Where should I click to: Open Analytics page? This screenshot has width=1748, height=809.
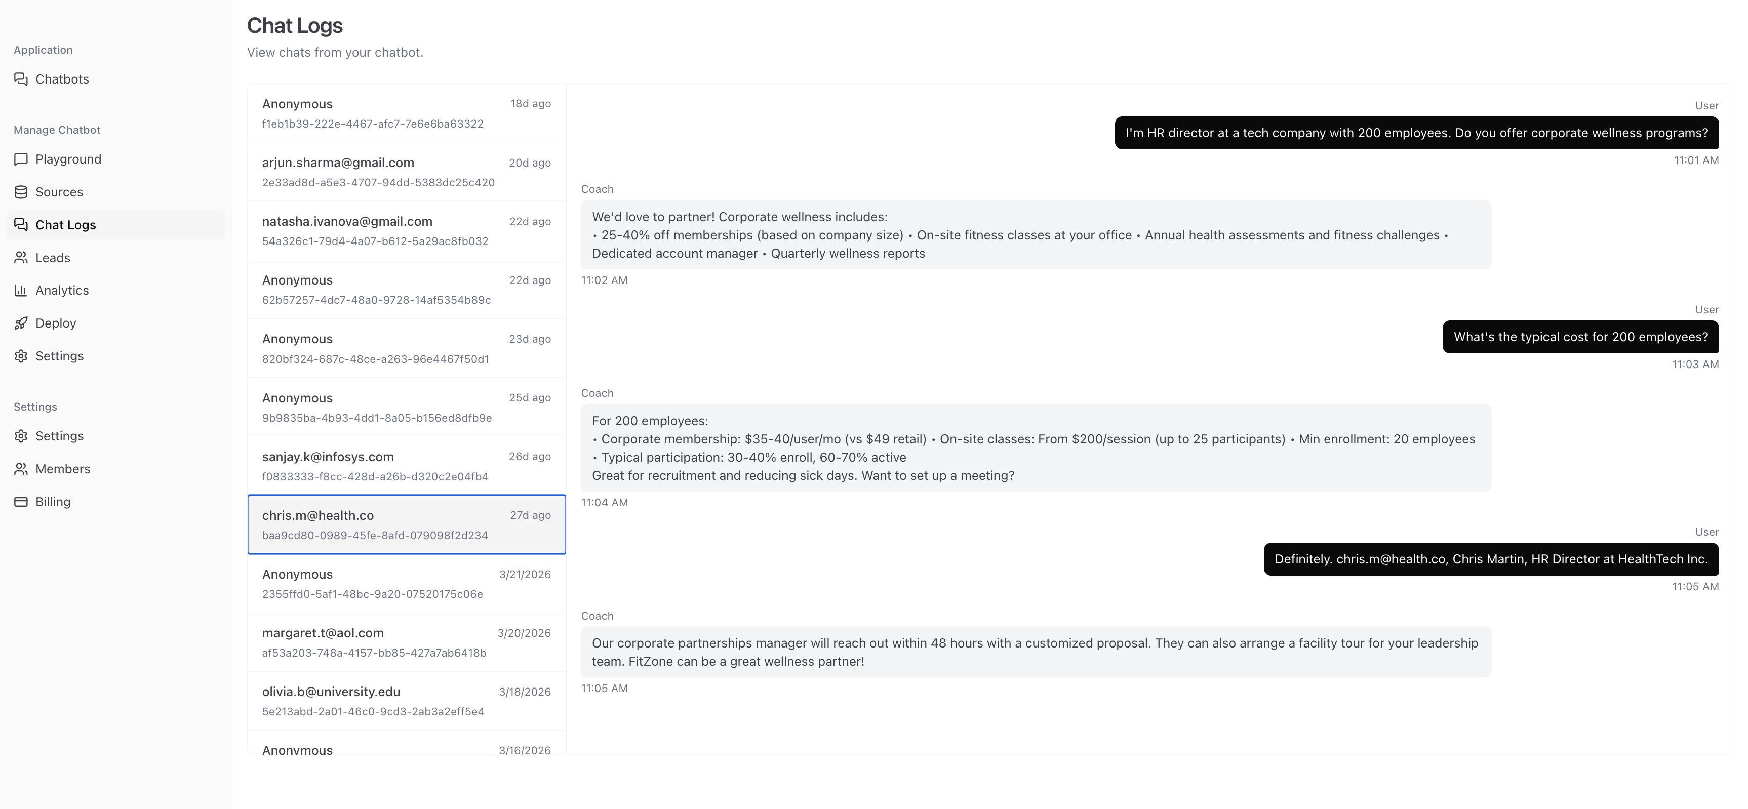click(114, 291)
